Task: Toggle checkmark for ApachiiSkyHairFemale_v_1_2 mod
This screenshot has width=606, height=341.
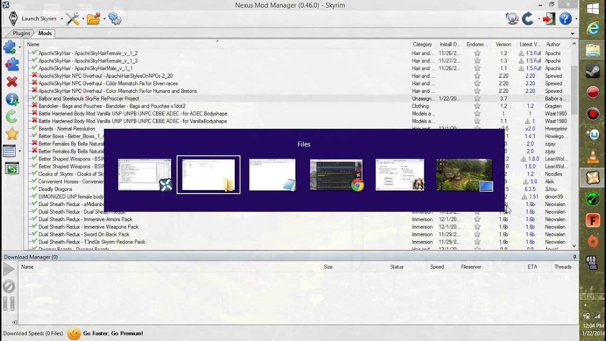Action: coord(35,53)
